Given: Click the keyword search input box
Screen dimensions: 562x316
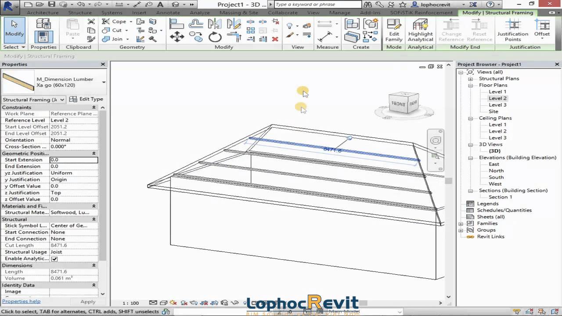Looking at the screenshot, I should (x=318, y=4).
